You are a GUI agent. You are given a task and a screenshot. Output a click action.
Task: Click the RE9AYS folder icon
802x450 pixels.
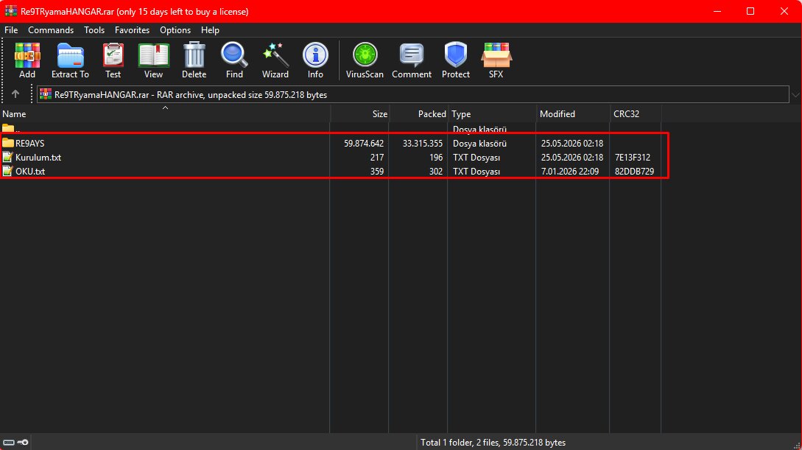[x=7, y=143]
